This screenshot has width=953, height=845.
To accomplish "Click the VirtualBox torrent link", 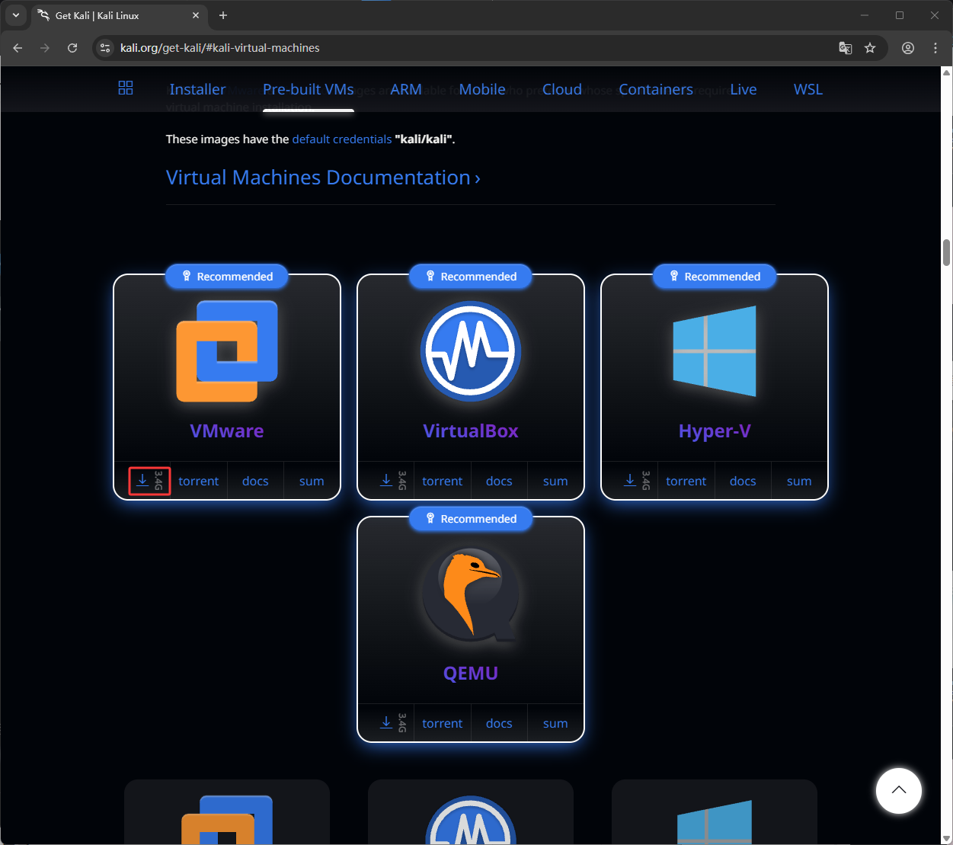I will click(443, 481).
